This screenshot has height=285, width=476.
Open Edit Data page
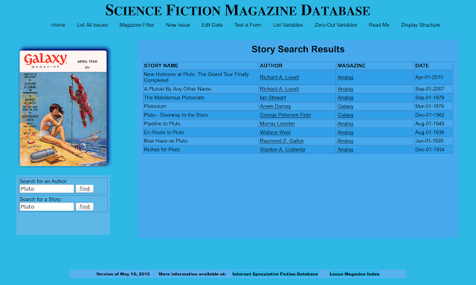pyautogui.click(x=212, y=24)
